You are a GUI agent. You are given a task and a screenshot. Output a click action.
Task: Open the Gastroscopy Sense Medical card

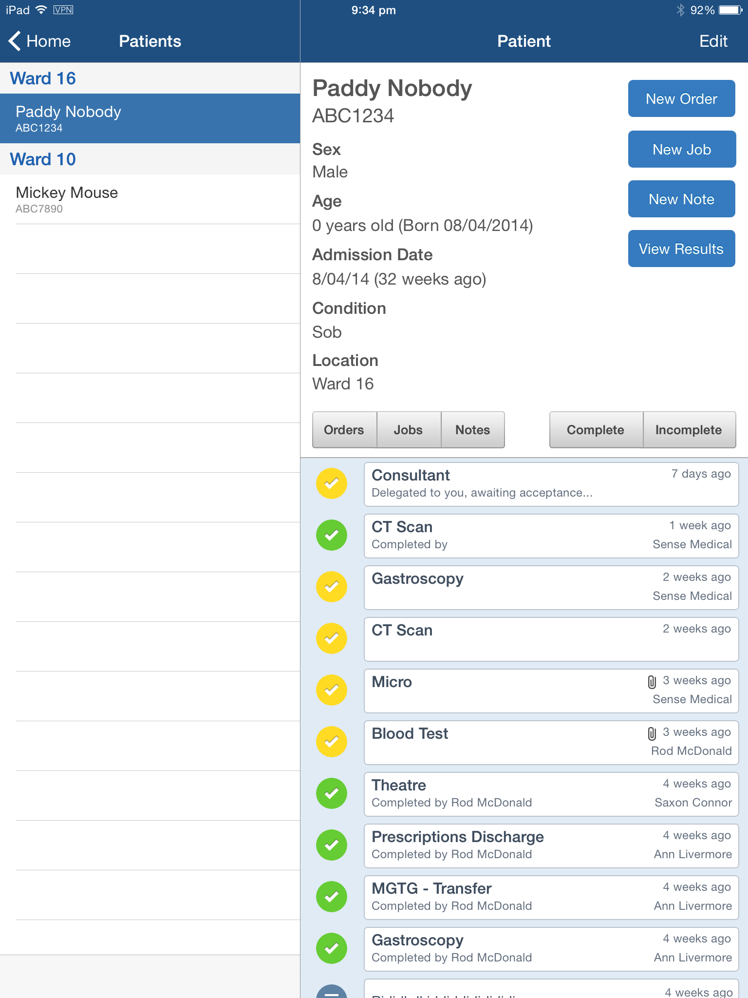(x=551, y=588)
